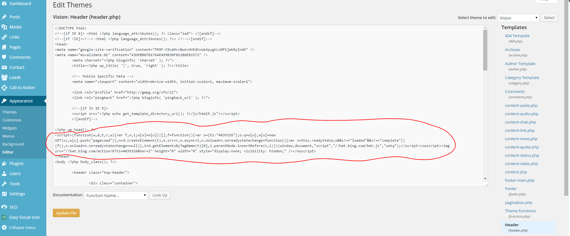570x236 pixels.
Task: Open Themes submenu item
Action: [x=9, y=112]
